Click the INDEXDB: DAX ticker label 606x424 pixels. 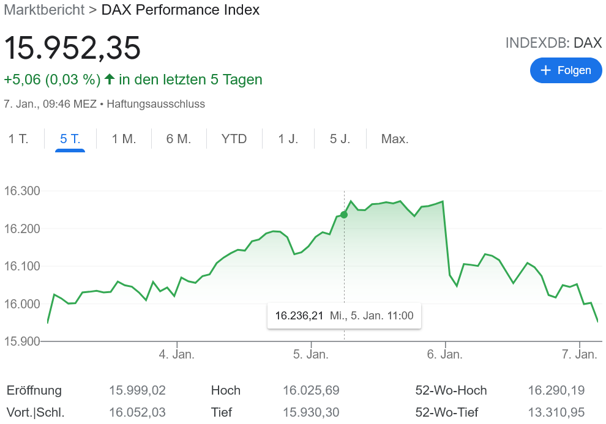553,43
